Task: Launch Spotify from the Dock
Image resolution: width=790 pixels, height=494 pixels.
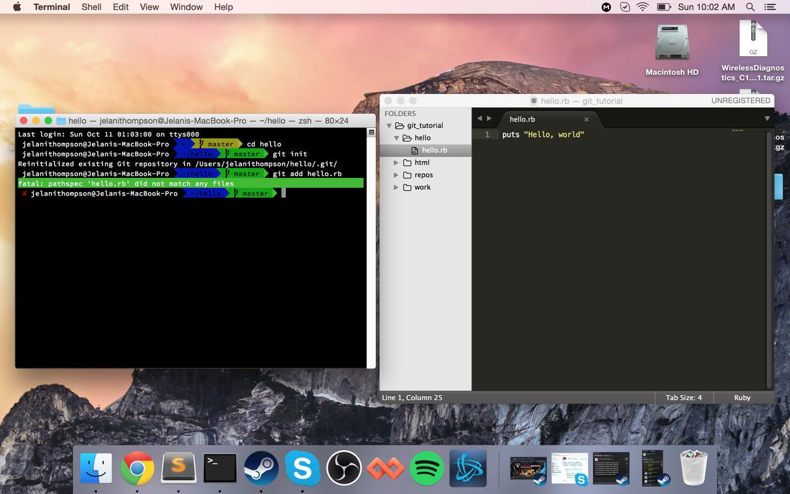Action: pos(426,468)
